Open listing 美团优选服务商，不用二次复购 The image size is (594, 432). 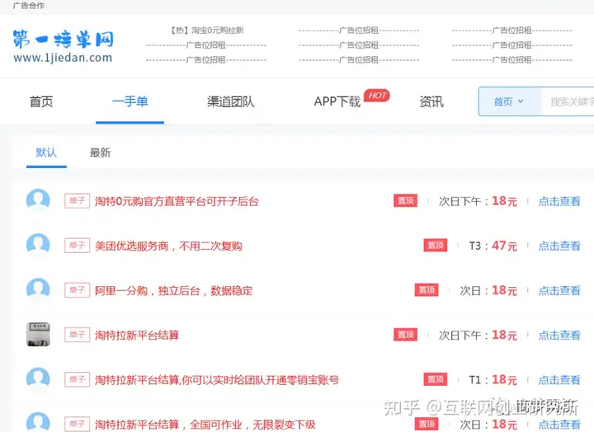168,246
